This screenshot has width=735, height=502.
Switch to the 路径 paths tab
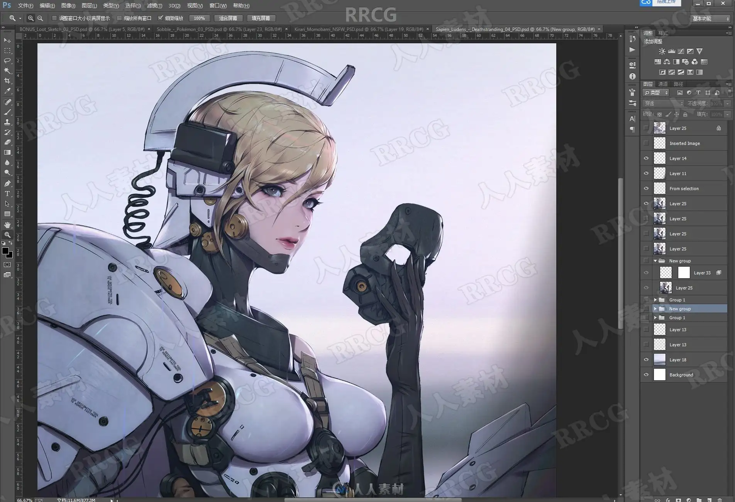[x=678, y=84]
